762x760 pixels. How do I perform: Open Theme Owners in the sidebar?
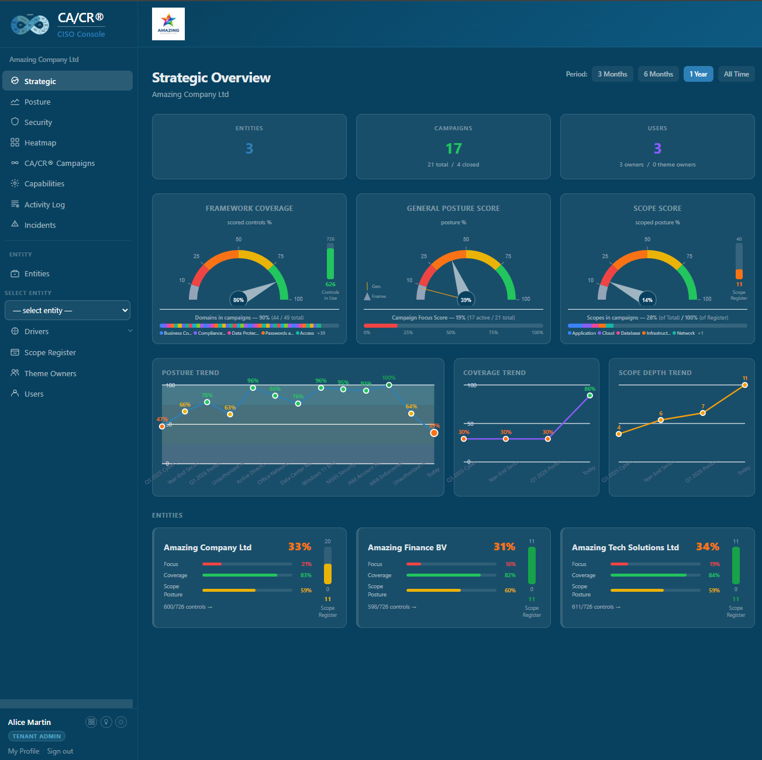[x=67, y=373]
